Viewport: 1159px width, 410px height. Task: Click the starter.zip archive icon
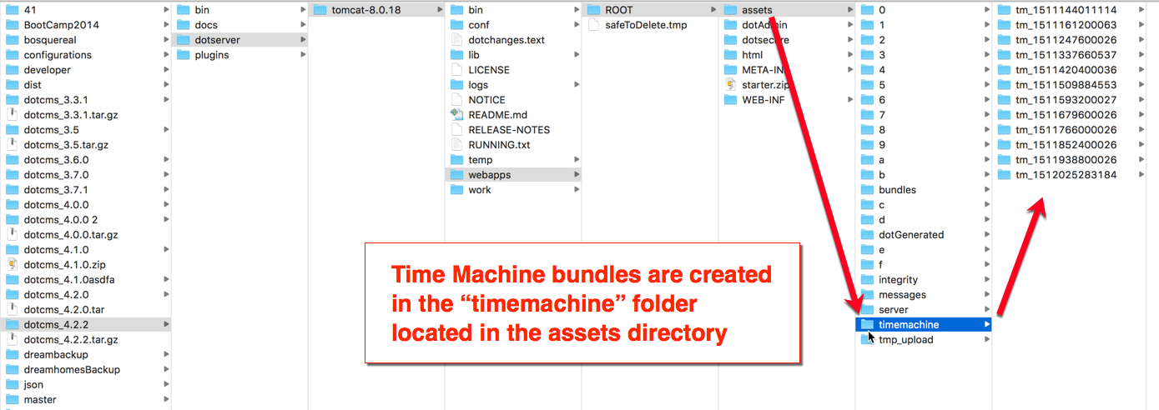click(730, 85)
